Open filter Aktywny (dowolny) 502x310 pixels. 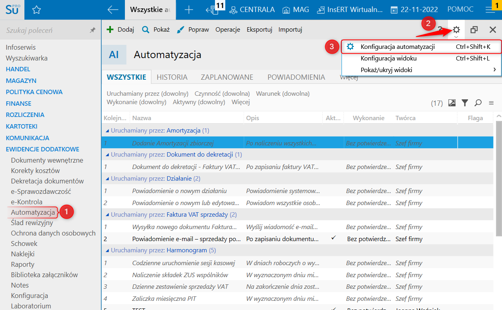[199, 102]
